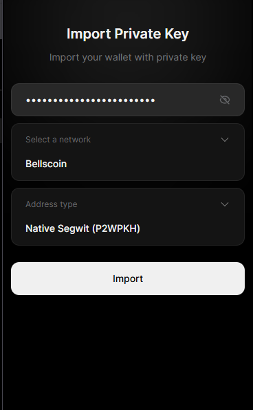Click the Import button
Screen dimensions: 253x410
[x=128, y=279]
